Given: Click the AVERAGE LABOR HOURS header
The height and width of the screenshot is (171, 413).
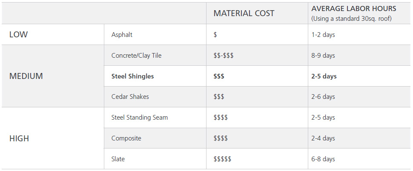Looking at the screenshot, I should click(x=354, y=8).
